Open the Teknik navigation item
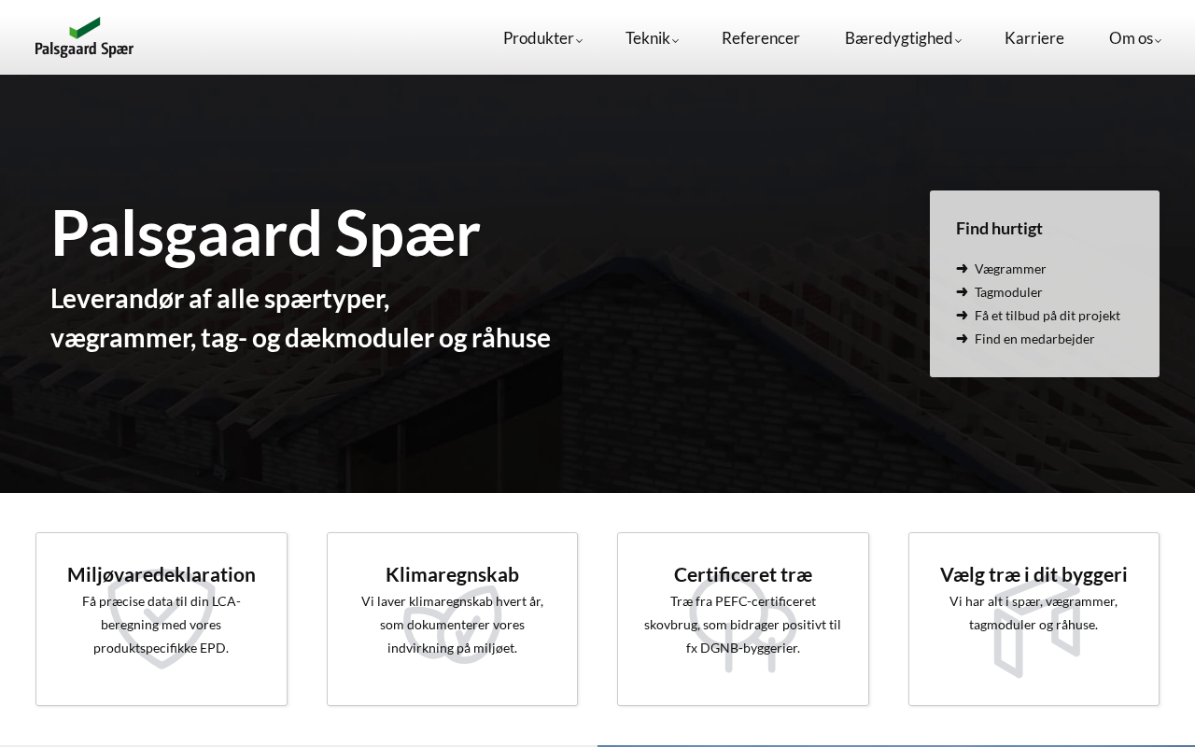Viewport: 1195px width, 747px height. (x=648, y=38)
